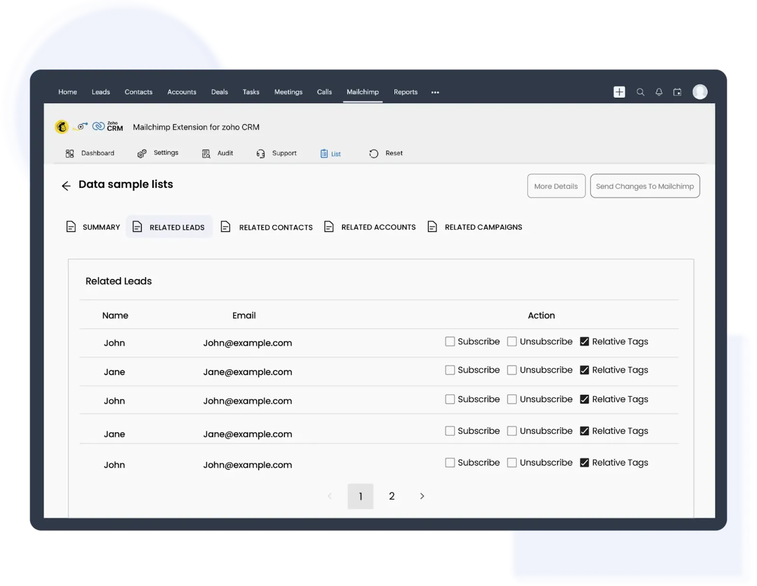This screenshot has width=757, height=586.
Task: Open the Meetings module
Action: (x=288, y=92)
